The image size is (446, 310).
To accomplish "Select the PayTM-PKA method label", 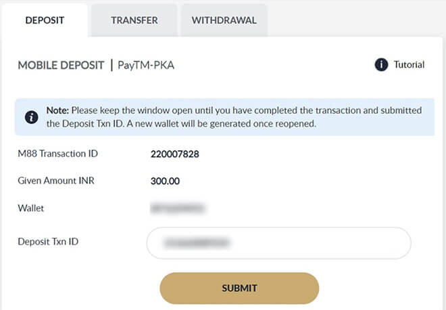I will [x=147, y=65].
